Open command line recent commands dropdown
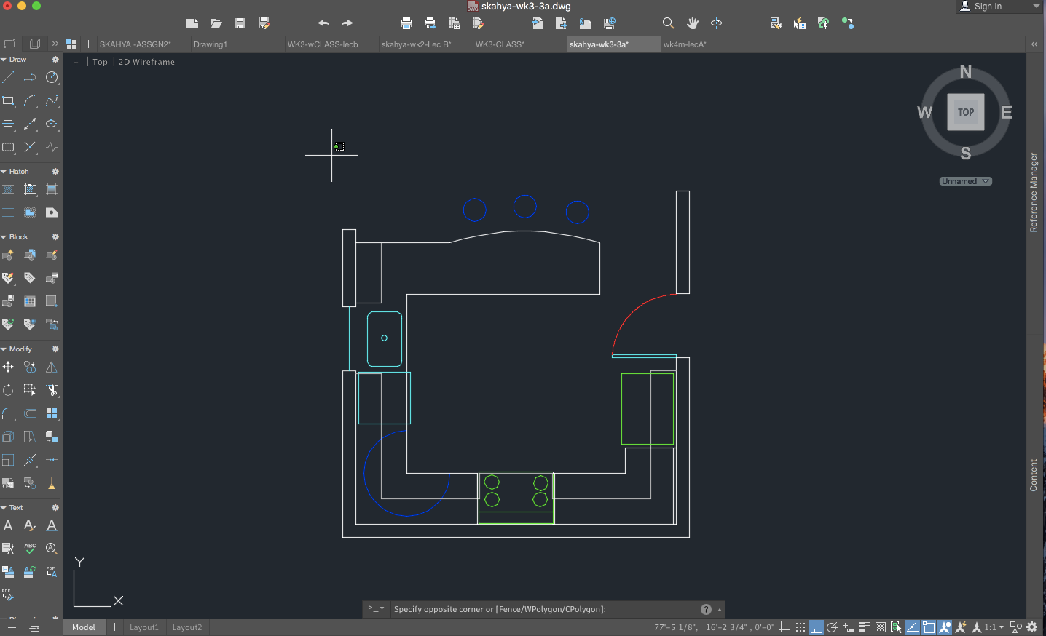 (376, 609)
